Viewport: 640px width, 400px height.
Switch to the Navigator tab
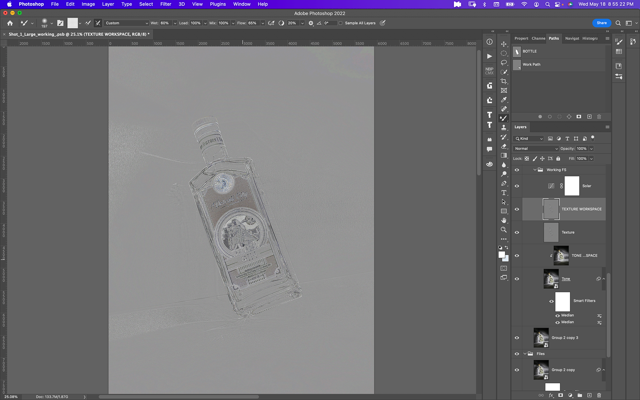pyautogui.click(x=572, y=38)
